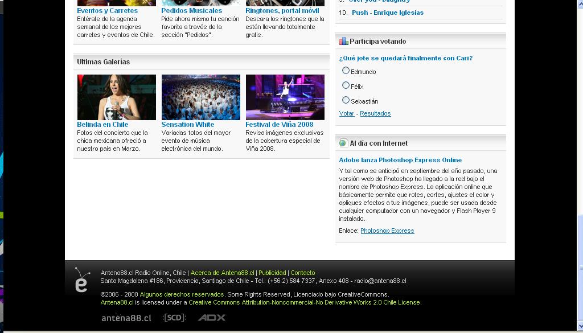The height and width of the screenshot is (333, 583).
Task: Open the Pedidos Musicales section
Action: pos(192,11)
